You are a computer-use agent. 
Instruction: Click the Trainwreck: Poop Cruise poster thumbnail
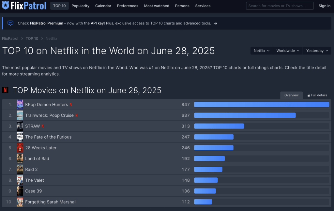(20, 115)
